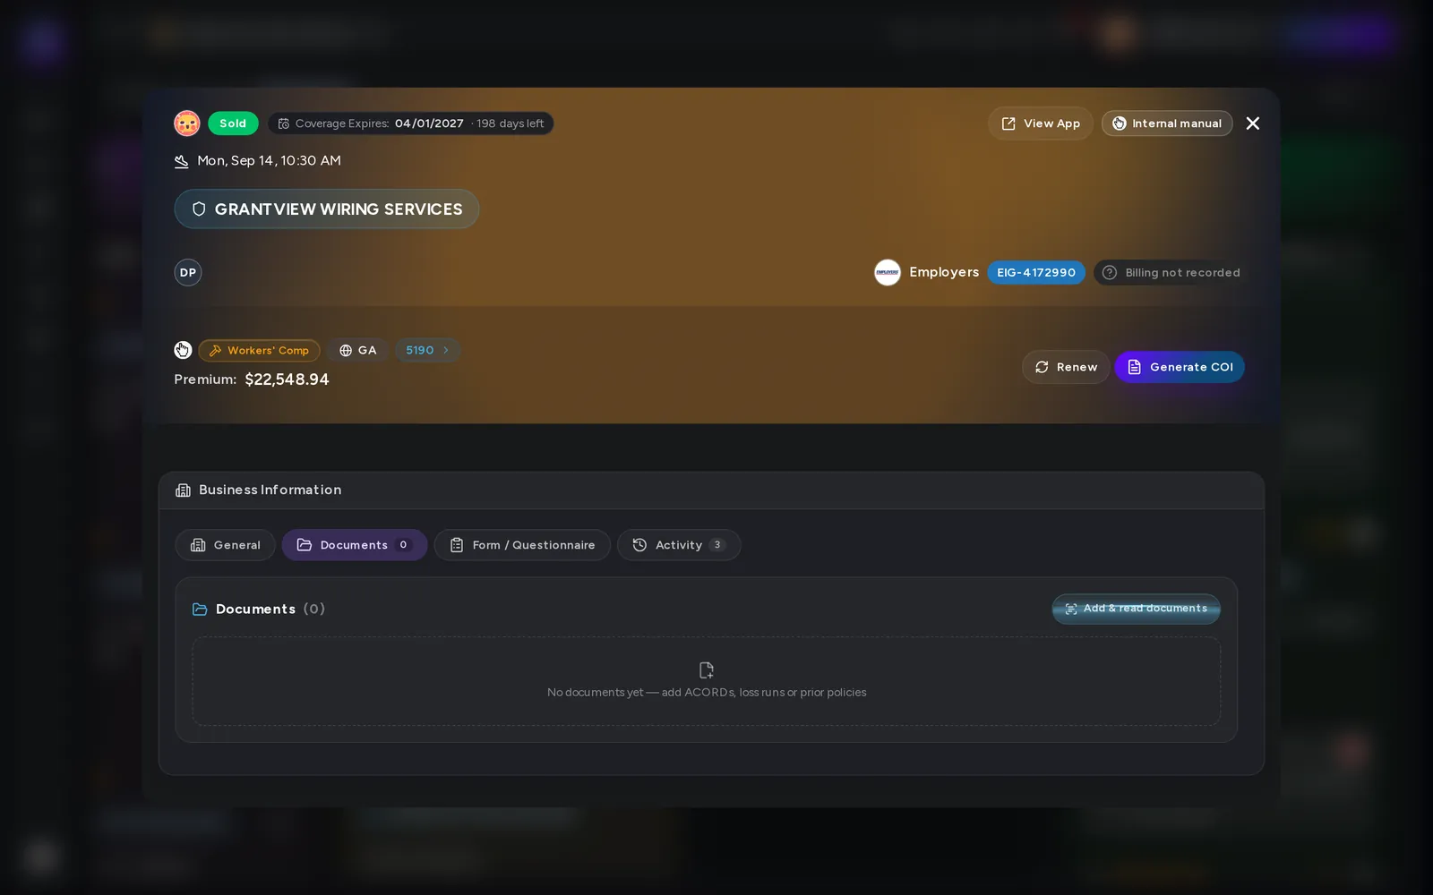Screen dimensions: 1433x895
Task: Click the DP initials avatar
Action: (188, 273)
